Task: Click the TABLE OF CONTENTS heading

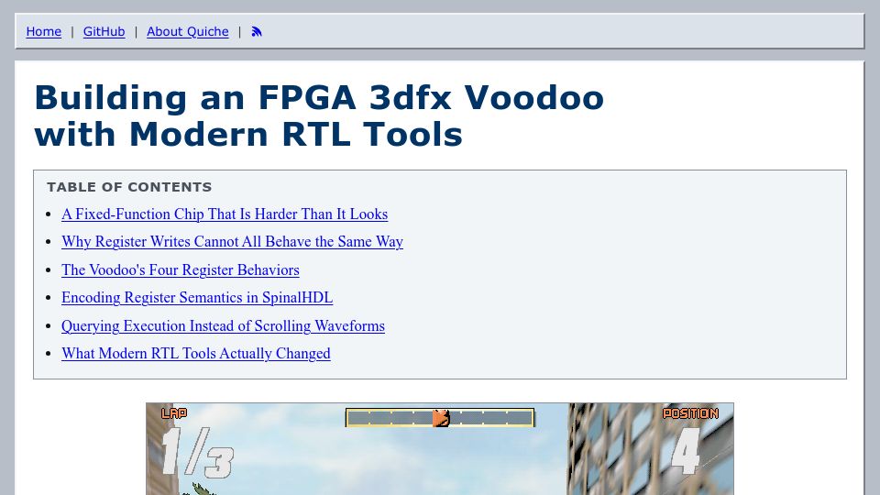Action: 129,187
